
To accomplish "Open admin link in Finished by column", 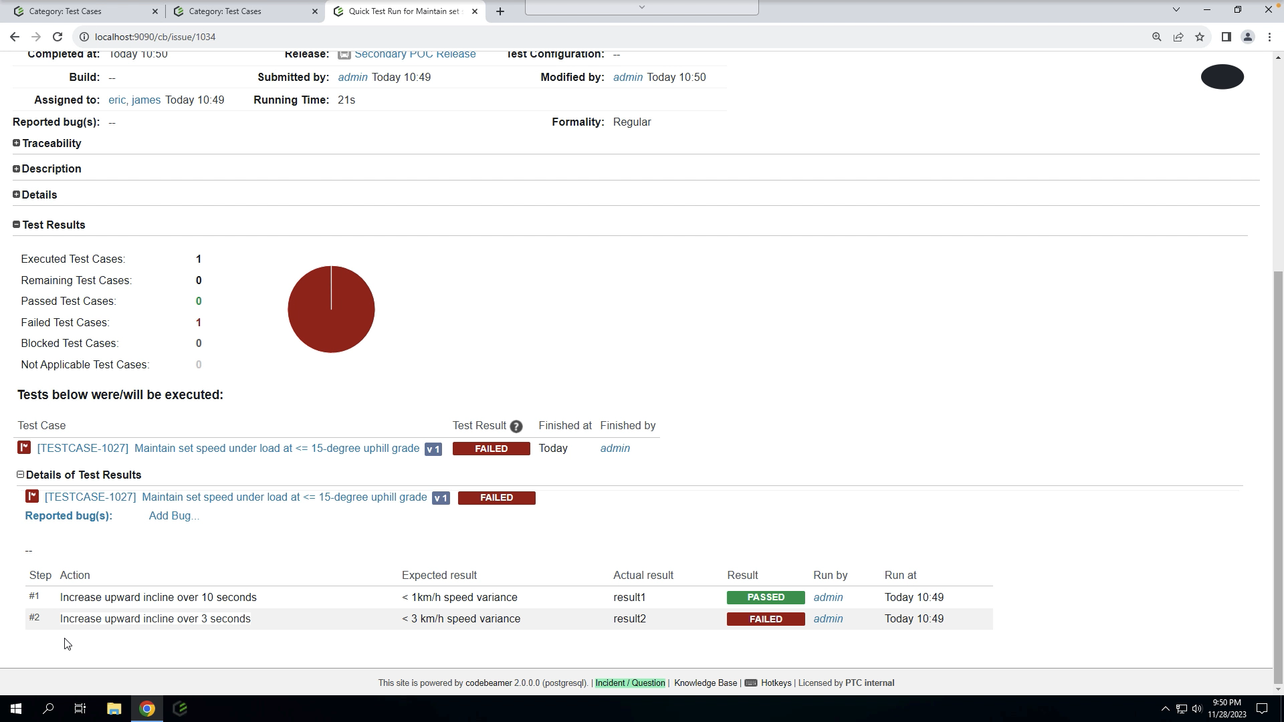I will pos(615,449).
